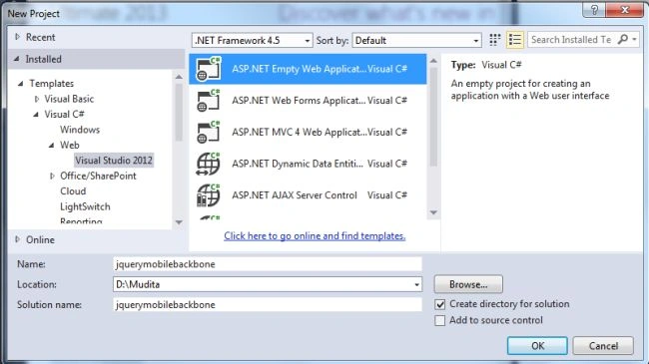Click the Cancel button
The image size is (649, 364).
(603, 346)
